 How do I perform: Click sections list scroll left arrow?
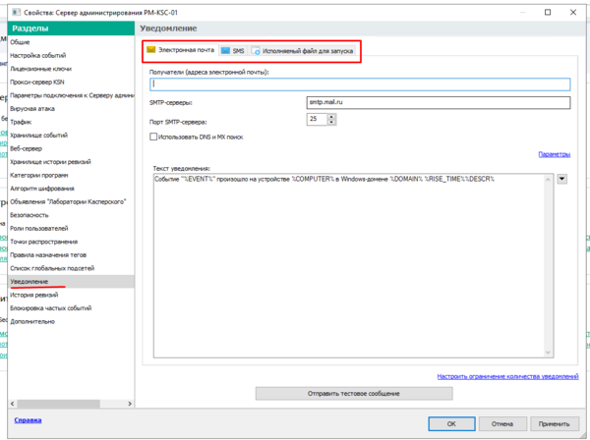click(x=13, y=404)
